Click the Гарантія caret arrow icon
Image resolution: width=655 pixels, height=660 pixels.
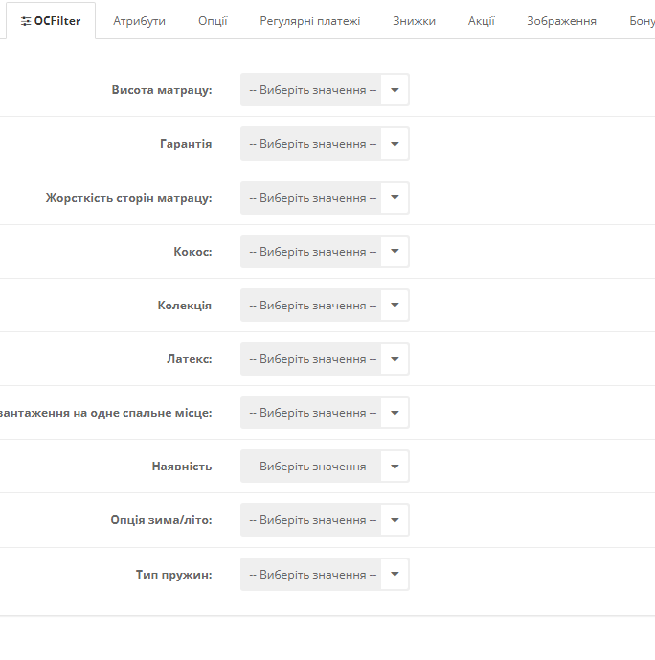point(395,144)
